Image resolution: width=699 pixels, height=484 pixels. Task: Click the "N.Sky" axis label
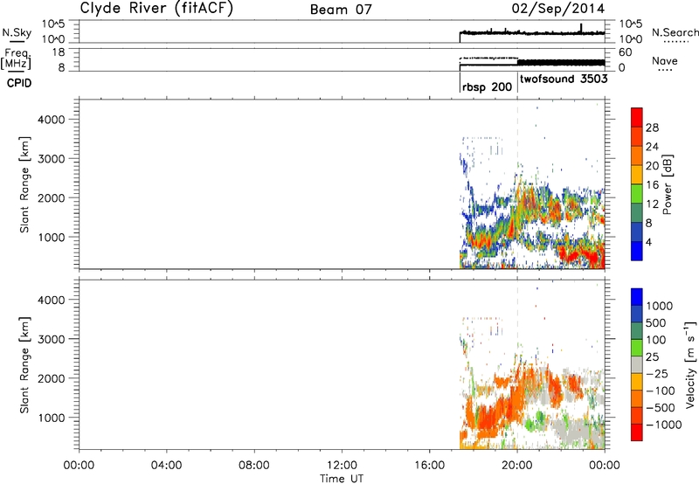pyautogui.click(x=17, y=32)
